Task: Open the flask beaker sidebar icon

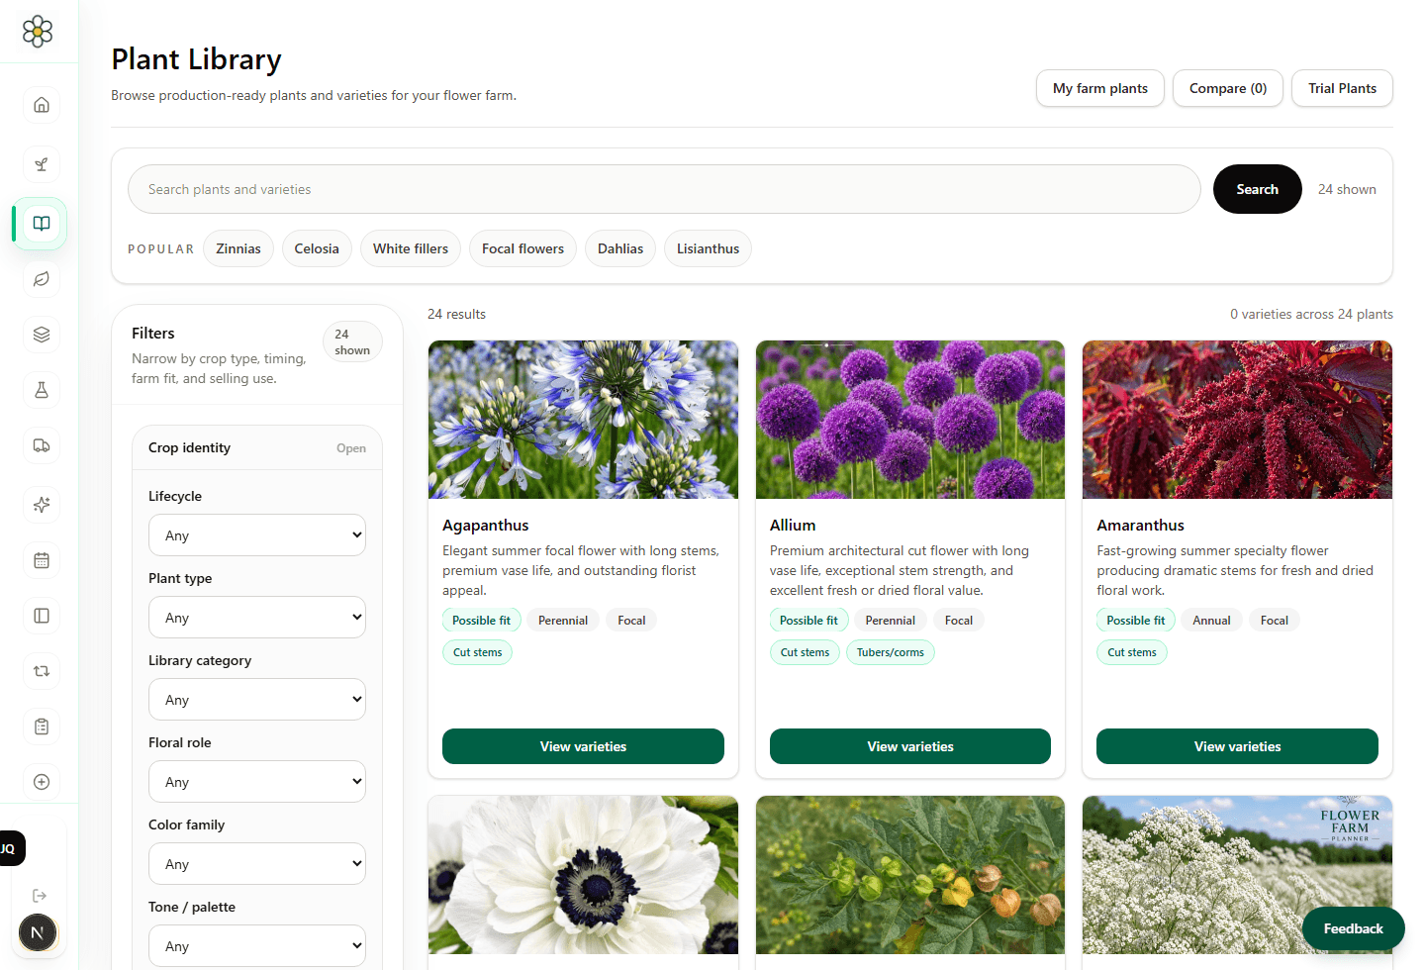Action: 42,390
